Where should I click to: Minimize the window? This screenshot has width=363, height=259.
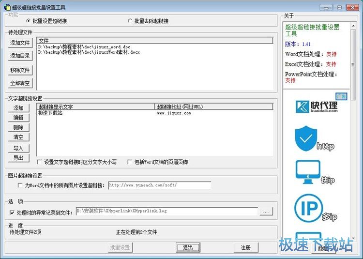(x=326, y=7)
